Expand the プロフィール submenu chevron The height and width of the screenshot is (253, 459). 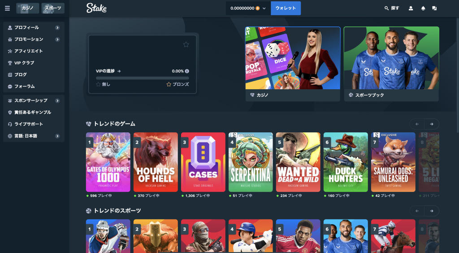[x=57, y=27]
